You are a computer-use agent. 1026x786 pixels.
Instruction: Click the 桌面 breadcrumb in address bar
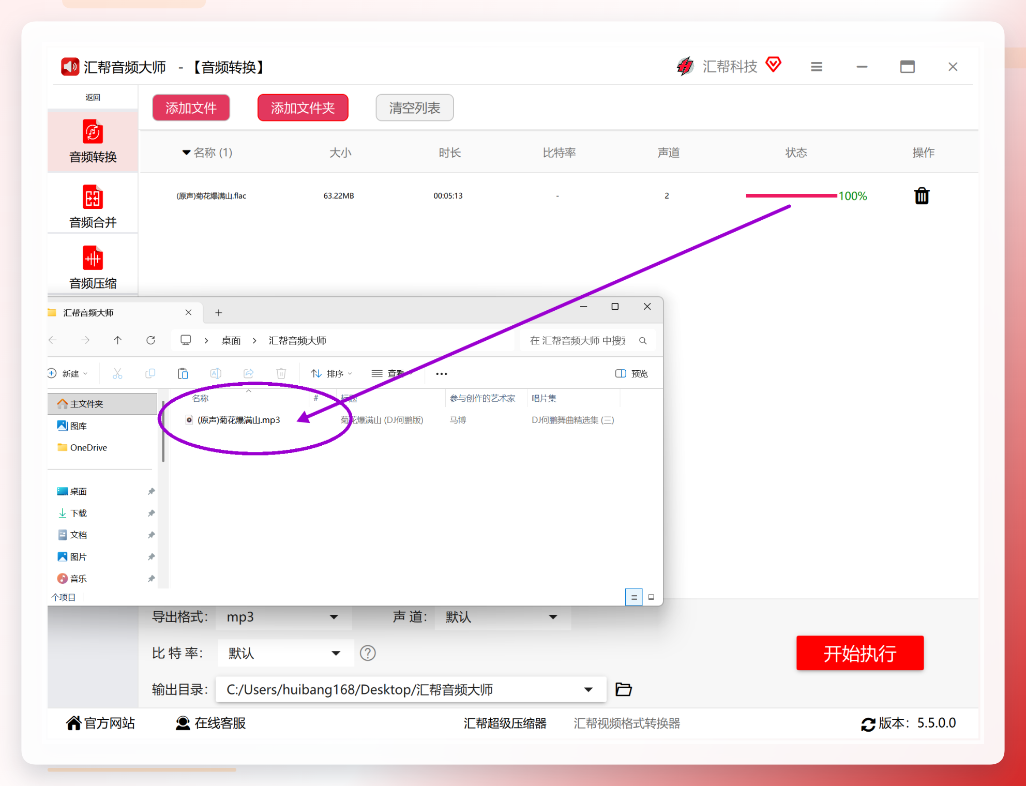[231, 340]
